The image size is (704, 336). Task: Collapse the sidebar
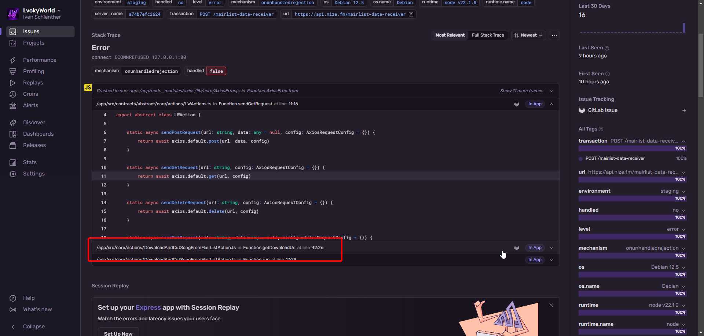[x=33, y=326]
